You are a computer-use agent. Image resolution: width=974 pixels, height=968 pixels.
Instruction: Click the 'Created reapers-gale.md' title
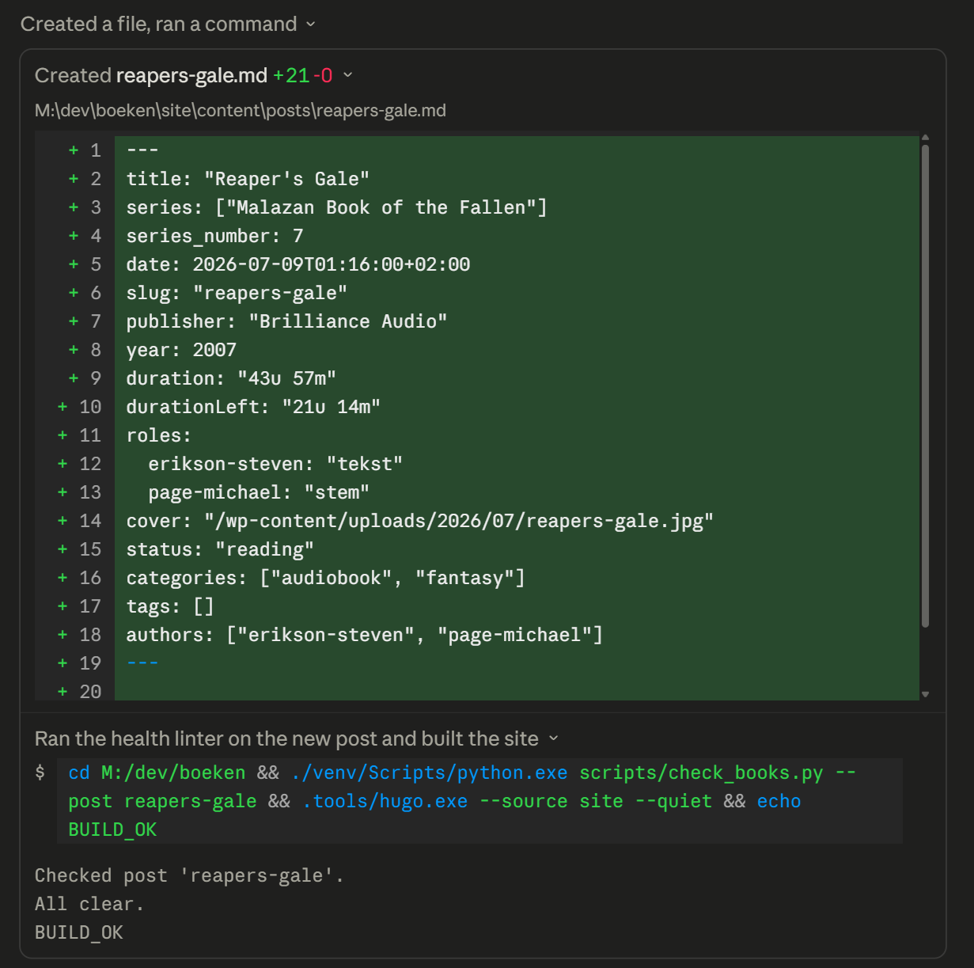(x=151, y=75)
